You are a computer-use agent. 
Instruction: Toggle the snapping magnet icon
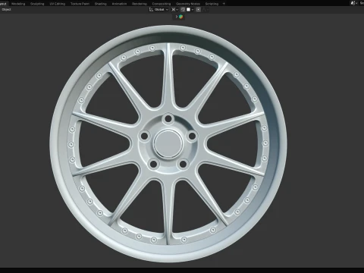tap(183, 10)
